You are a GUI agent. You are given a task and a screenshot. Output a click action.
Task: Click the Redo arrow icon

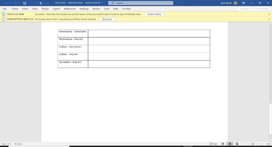click(x=36, y=3)
